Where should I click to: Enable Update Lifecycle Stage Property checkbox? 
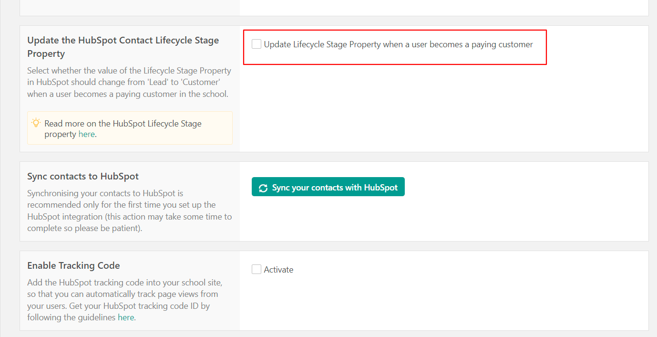point(257,44)
